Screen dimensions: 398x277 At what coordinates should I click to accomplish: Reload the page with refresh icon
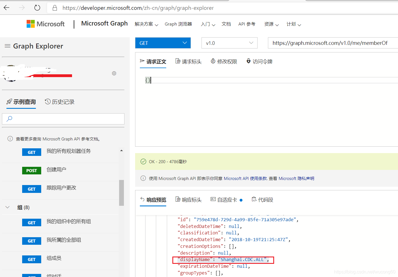coord(37,8)
